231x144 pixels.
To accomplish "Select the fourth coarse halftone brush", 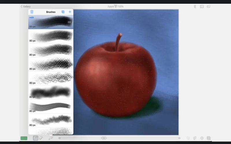I will click(x=51, y=64).
